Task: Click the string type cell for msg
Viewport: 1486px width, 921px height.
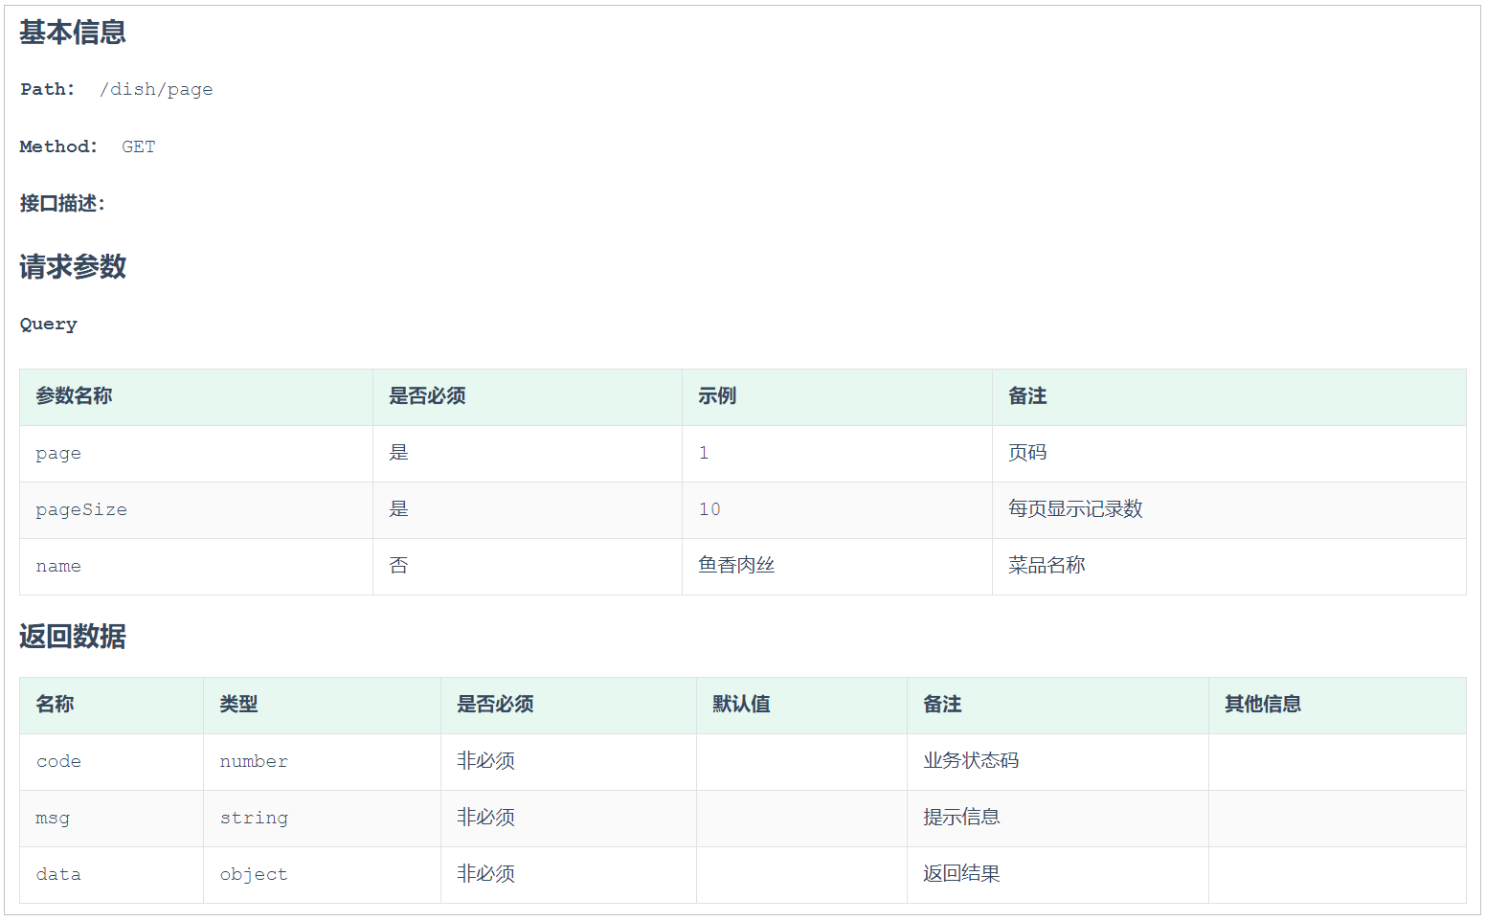Action: click(x=254, y=819)
